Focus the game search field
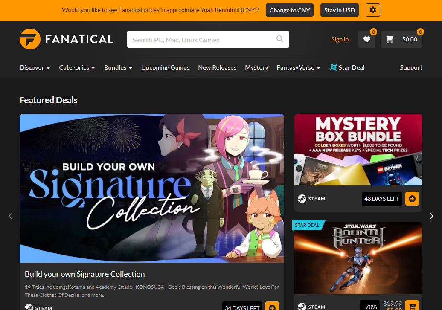Screen dimensions: 442x310 208,39
